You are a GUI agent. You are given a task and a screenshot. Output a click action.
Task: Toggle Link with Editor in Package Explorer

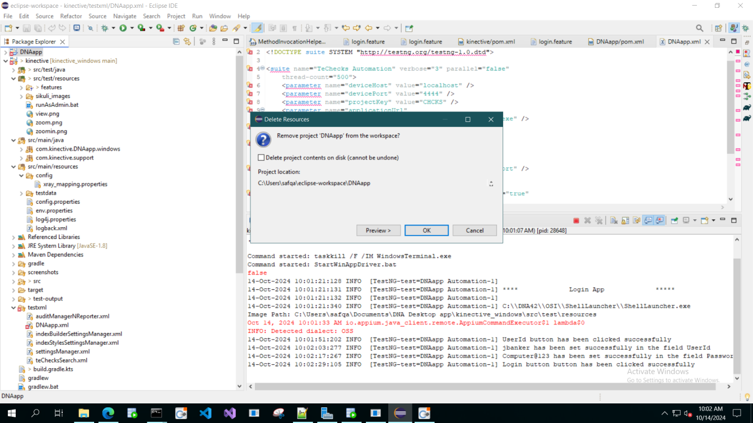(x=187, y=41)
